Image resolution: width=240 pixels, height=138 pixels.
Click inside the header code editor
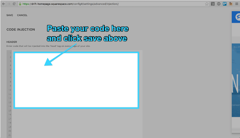76,80
